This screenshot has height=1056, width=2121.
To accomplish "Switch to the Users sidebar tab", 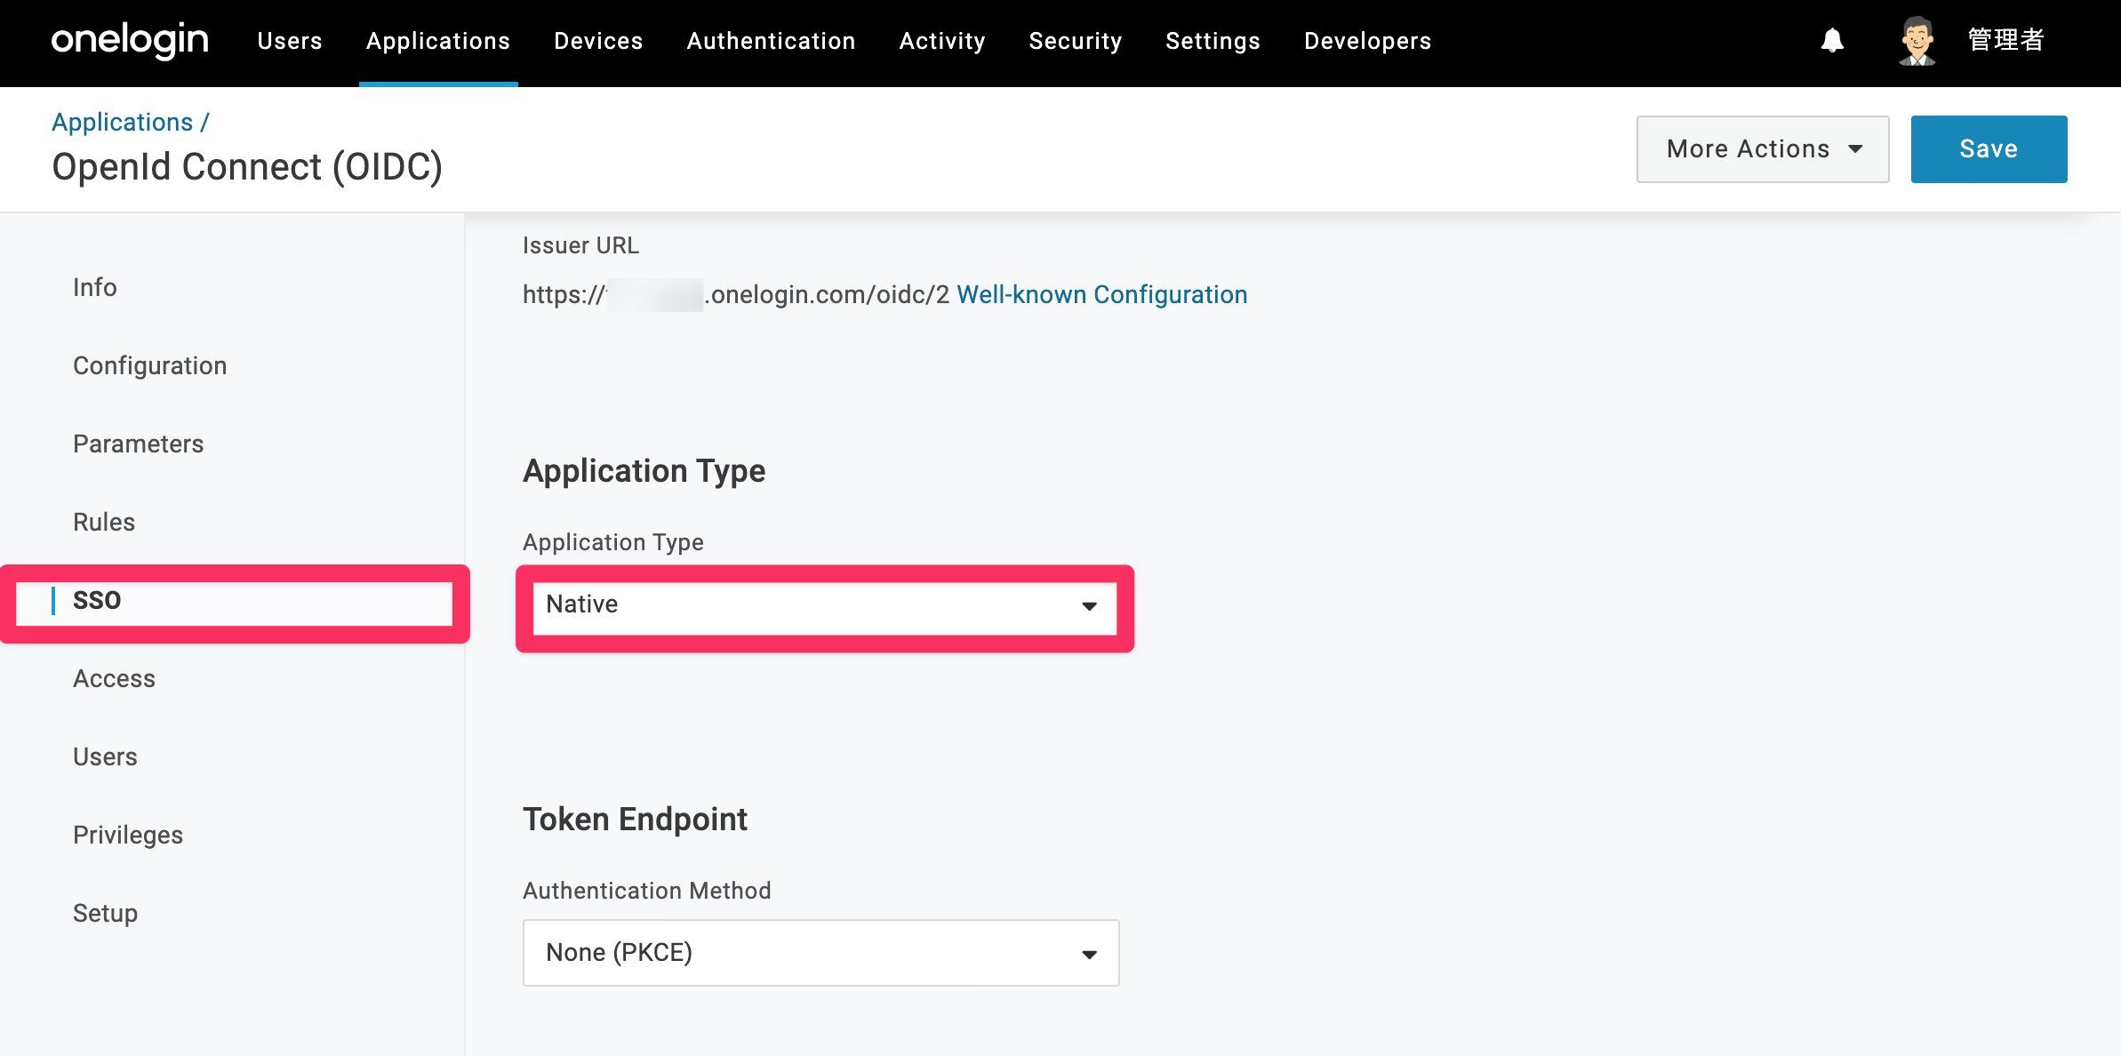I will 105,756.
